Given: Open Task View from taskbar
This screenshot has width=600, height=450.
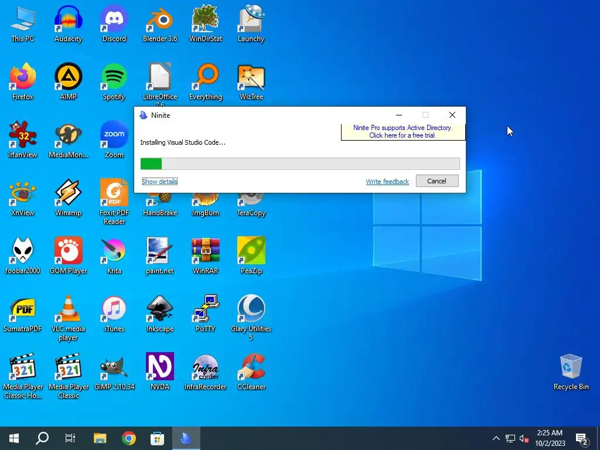Looking at the screenshot, I should point(70,438).
